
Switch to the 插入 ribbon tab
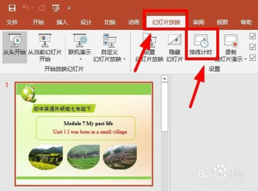pyautogui.click(x=62, y=22)
